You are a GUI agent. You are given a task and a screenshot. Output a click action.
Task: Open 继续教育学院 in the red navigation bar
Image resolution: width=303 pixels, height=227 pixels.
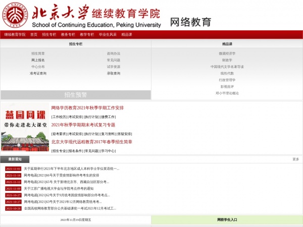click(15, 34)
